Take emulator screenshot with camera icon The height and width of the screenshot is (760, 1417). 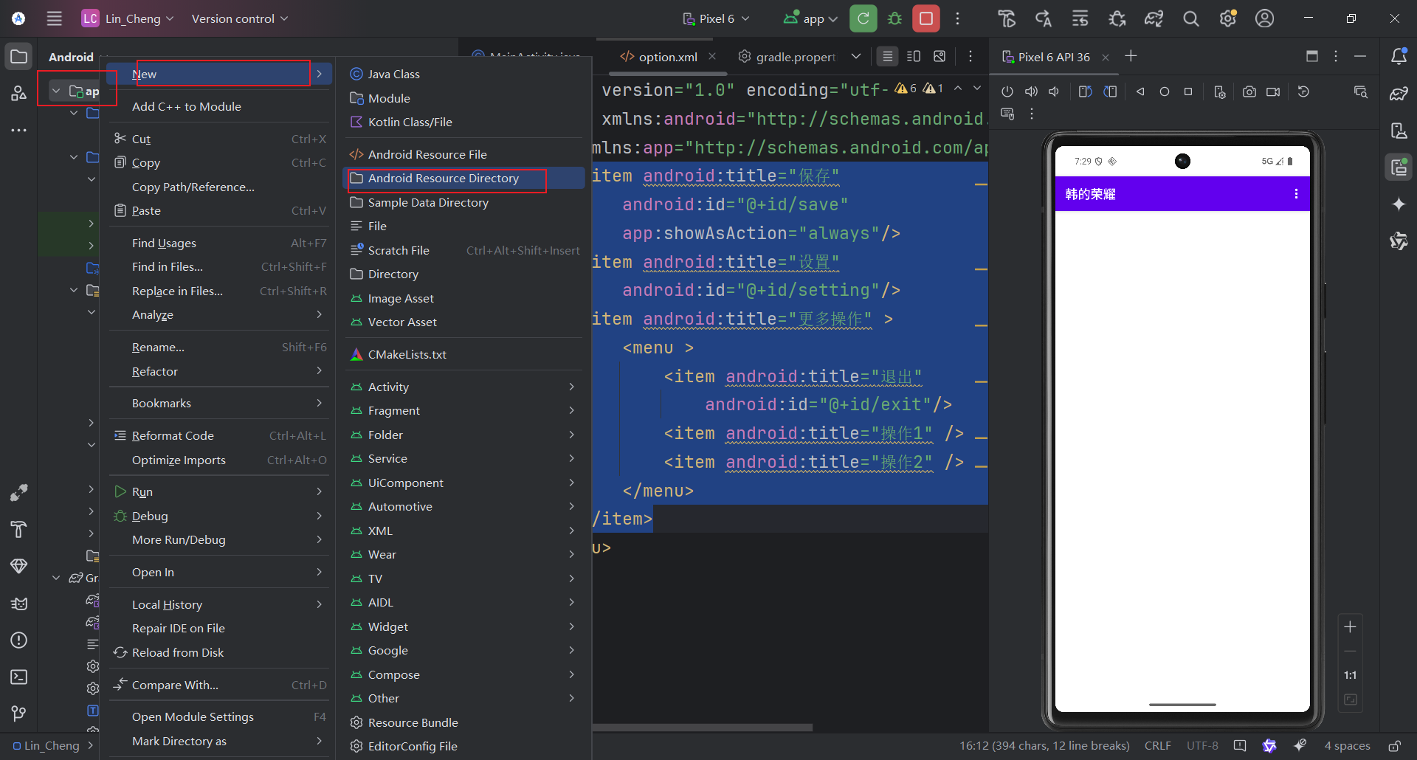(1249, 91)
